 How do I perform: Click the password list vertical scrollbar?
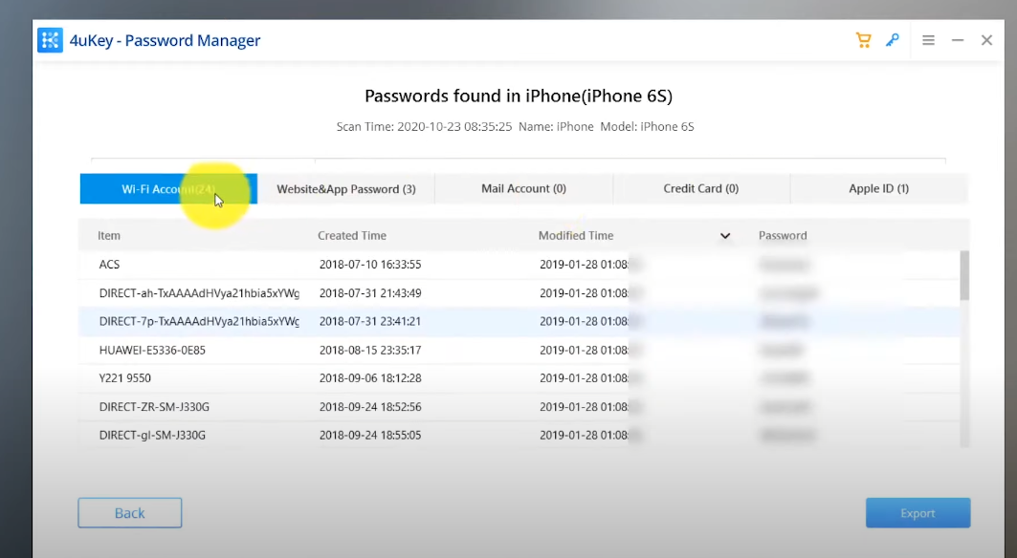tap(964, 276)
